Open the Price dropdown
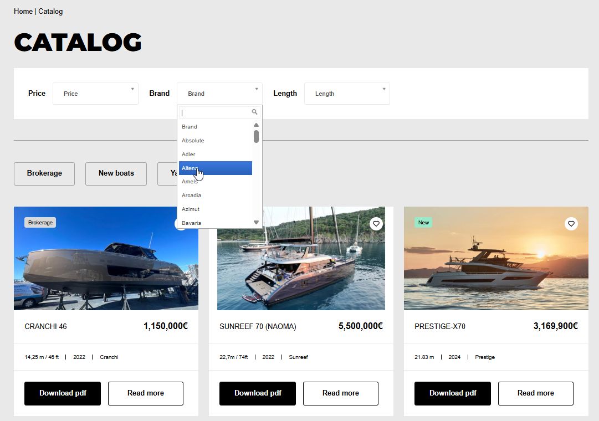599x421 pixels. pyautogui.click(x=95, y=94)
